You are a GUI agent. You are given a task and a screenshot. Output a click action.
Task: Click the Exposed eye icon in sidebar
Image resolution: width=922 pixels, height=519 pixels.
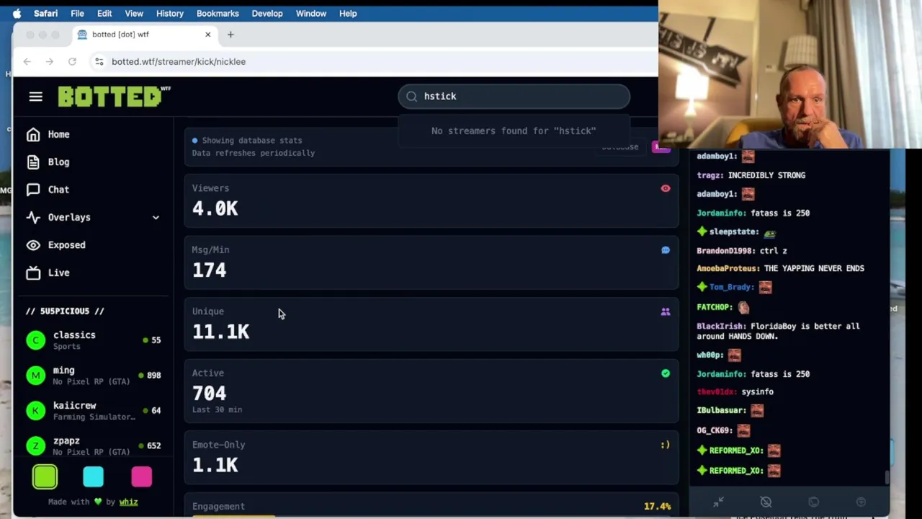coord(33,245)
